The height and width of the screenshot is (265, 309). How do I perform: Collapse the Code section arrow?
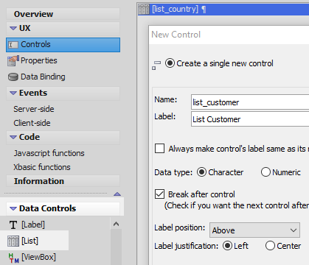[x=13, y=137]
